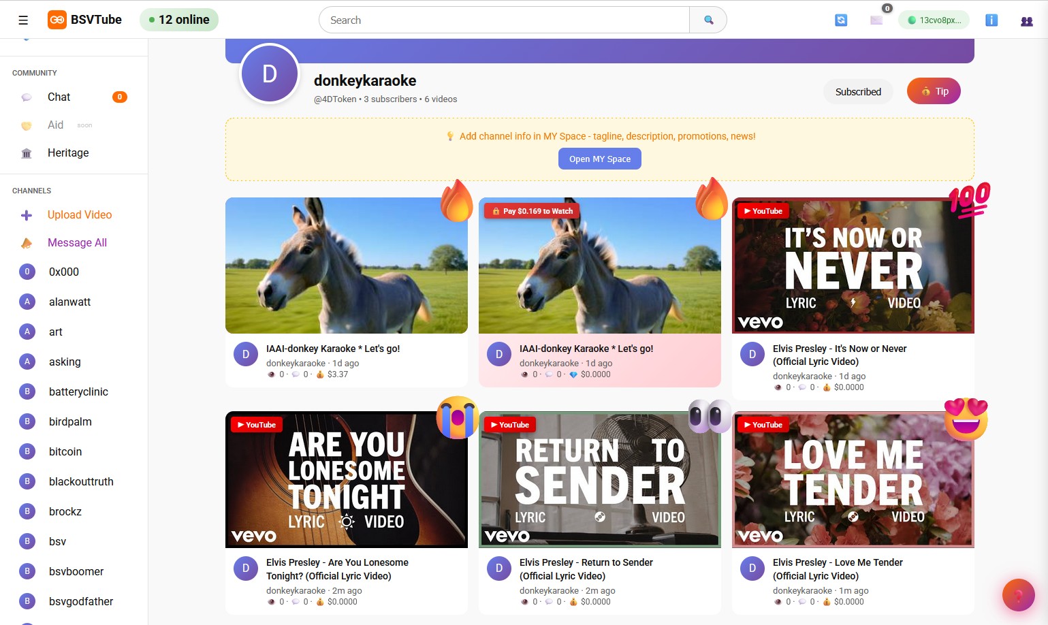Open the birdpalm channel
Image resolution: width=1048 pixels, height=625 pixels.
pos(74,421)
